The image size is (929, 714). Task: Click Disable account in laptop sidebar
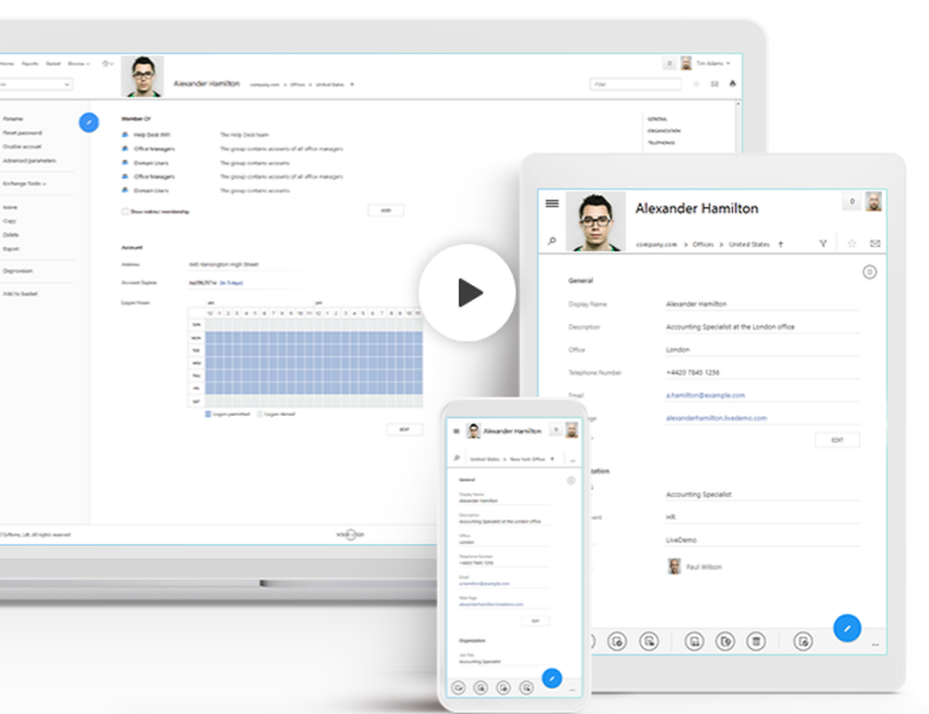pyautogui.click(x=22, y=146)
